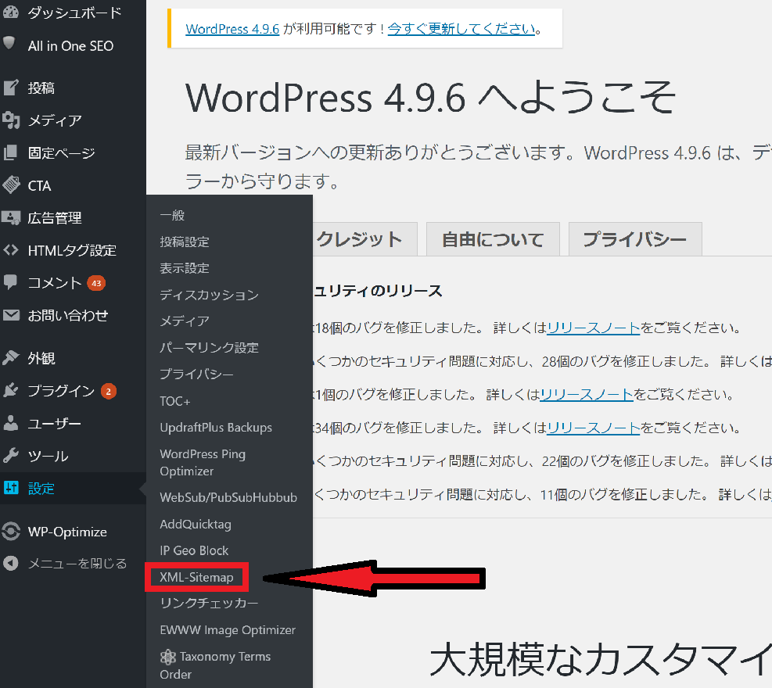The height and width of the screenshot is (688, 772).
Task: Click the All in One SEO shield icon
Action: (10, 43)
